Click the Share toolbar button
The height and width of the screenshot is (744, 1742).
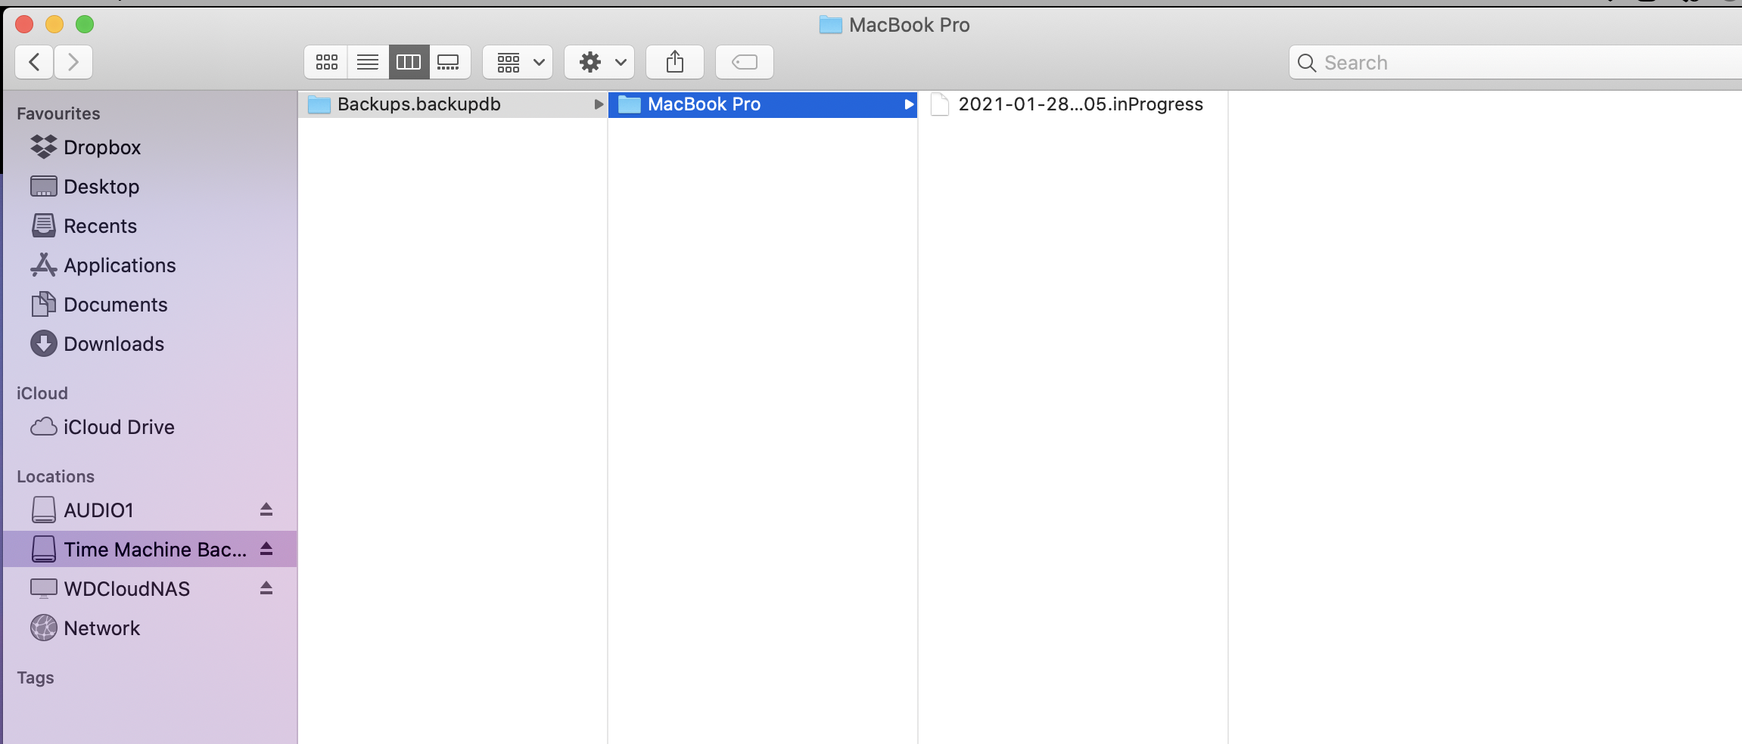675,62
